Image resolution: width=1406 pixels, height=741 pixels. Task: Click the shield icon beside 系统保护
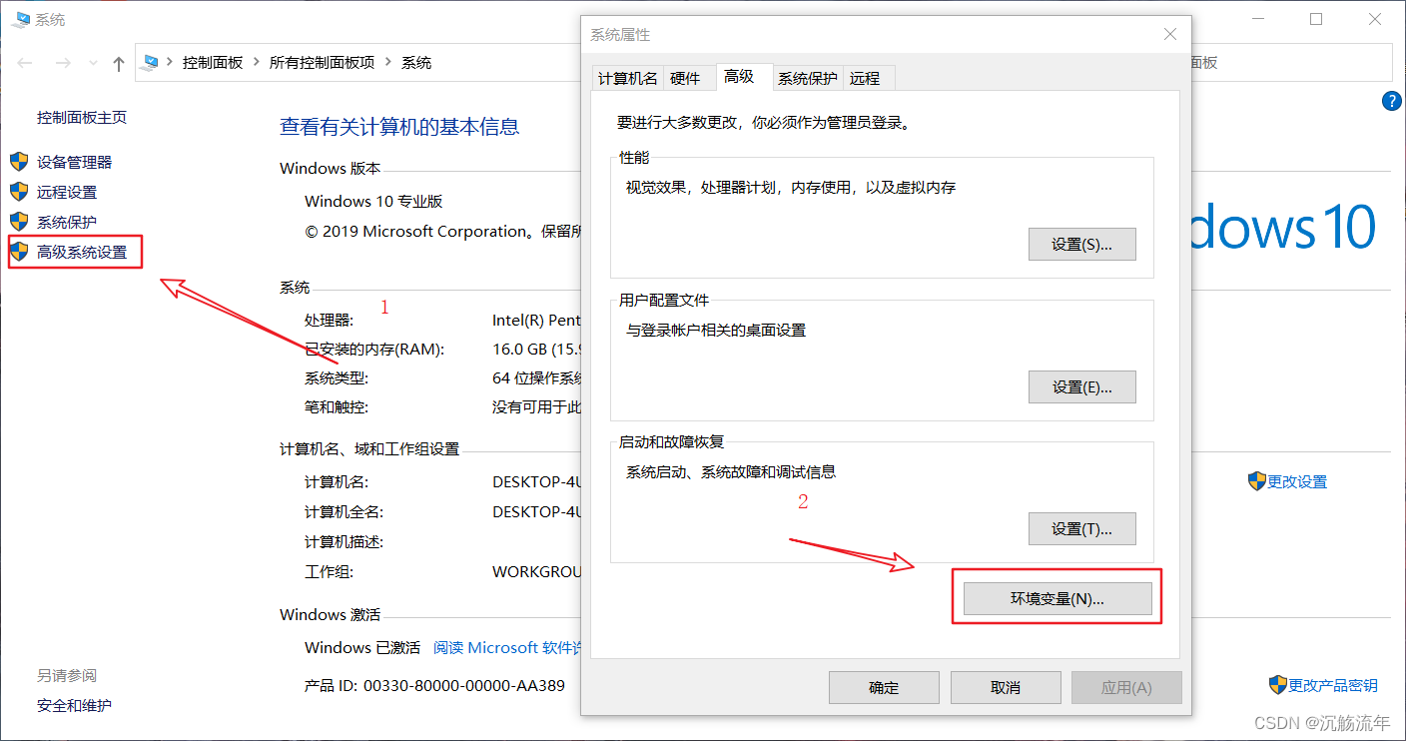[19, 222]
